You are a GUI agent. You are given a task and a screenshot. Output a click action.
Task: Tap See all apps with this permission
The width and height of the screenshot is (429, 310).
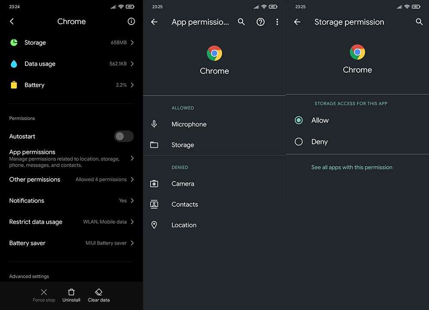click(351, 167)
